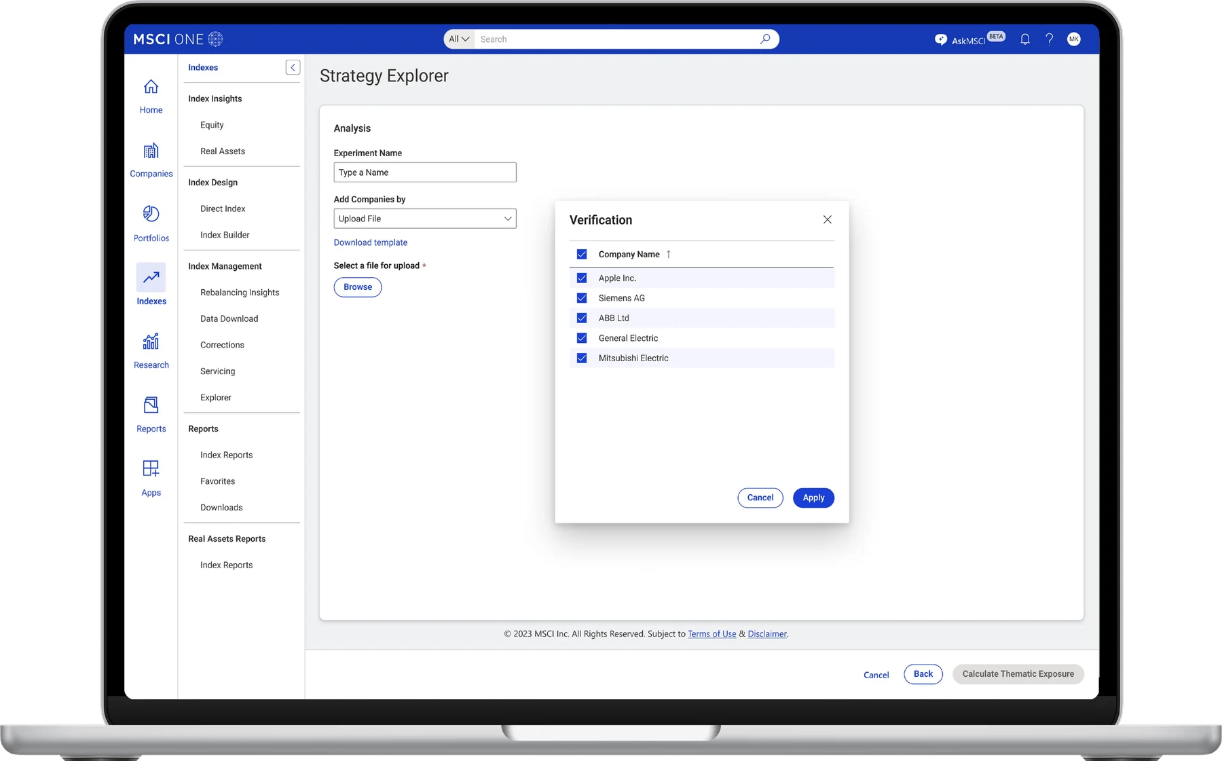Screen dimensions: 1222x761
Task: Open the MK user profile avatar
Action: tap(1074, 39)
